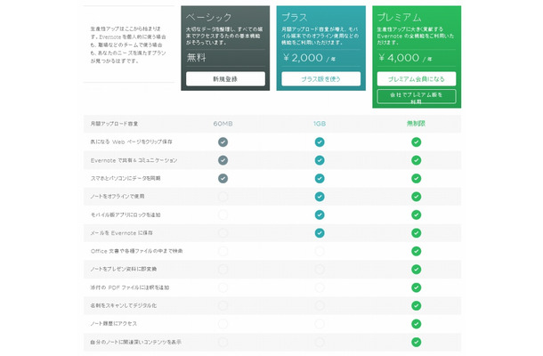Click プレミアム checkmark in 共有 & コミュニケーション row

(417, 160)
